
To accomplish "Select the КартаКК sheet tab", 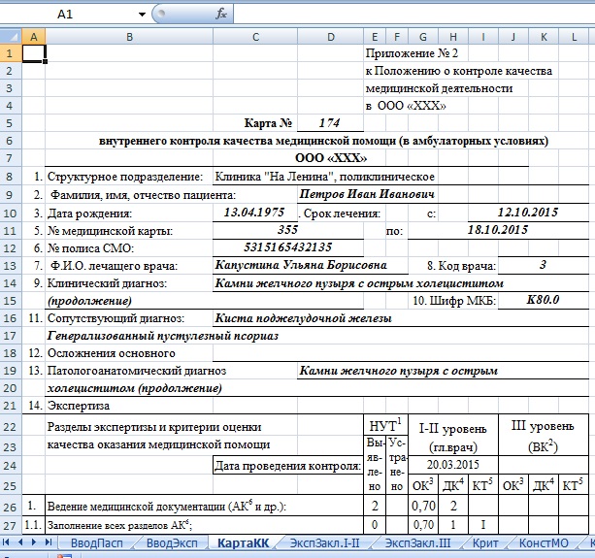I will (x=244, y=543).
